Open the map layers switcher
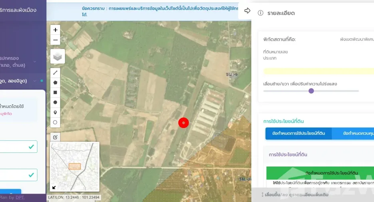The width and height of the screenshot is (374, 202). click(58, 56)
